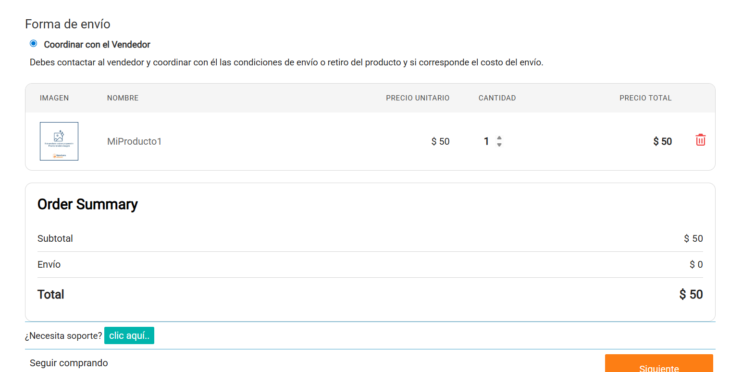This screenshot has width=755, height=372.
Task: Click the IMAGEN column header
Action: click(x=54, y=98)
